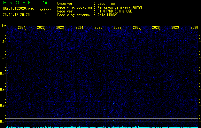Click the 0.7 kHz frequency label
This screenshot has width=201, height=128.
click(x=3, y=105)
